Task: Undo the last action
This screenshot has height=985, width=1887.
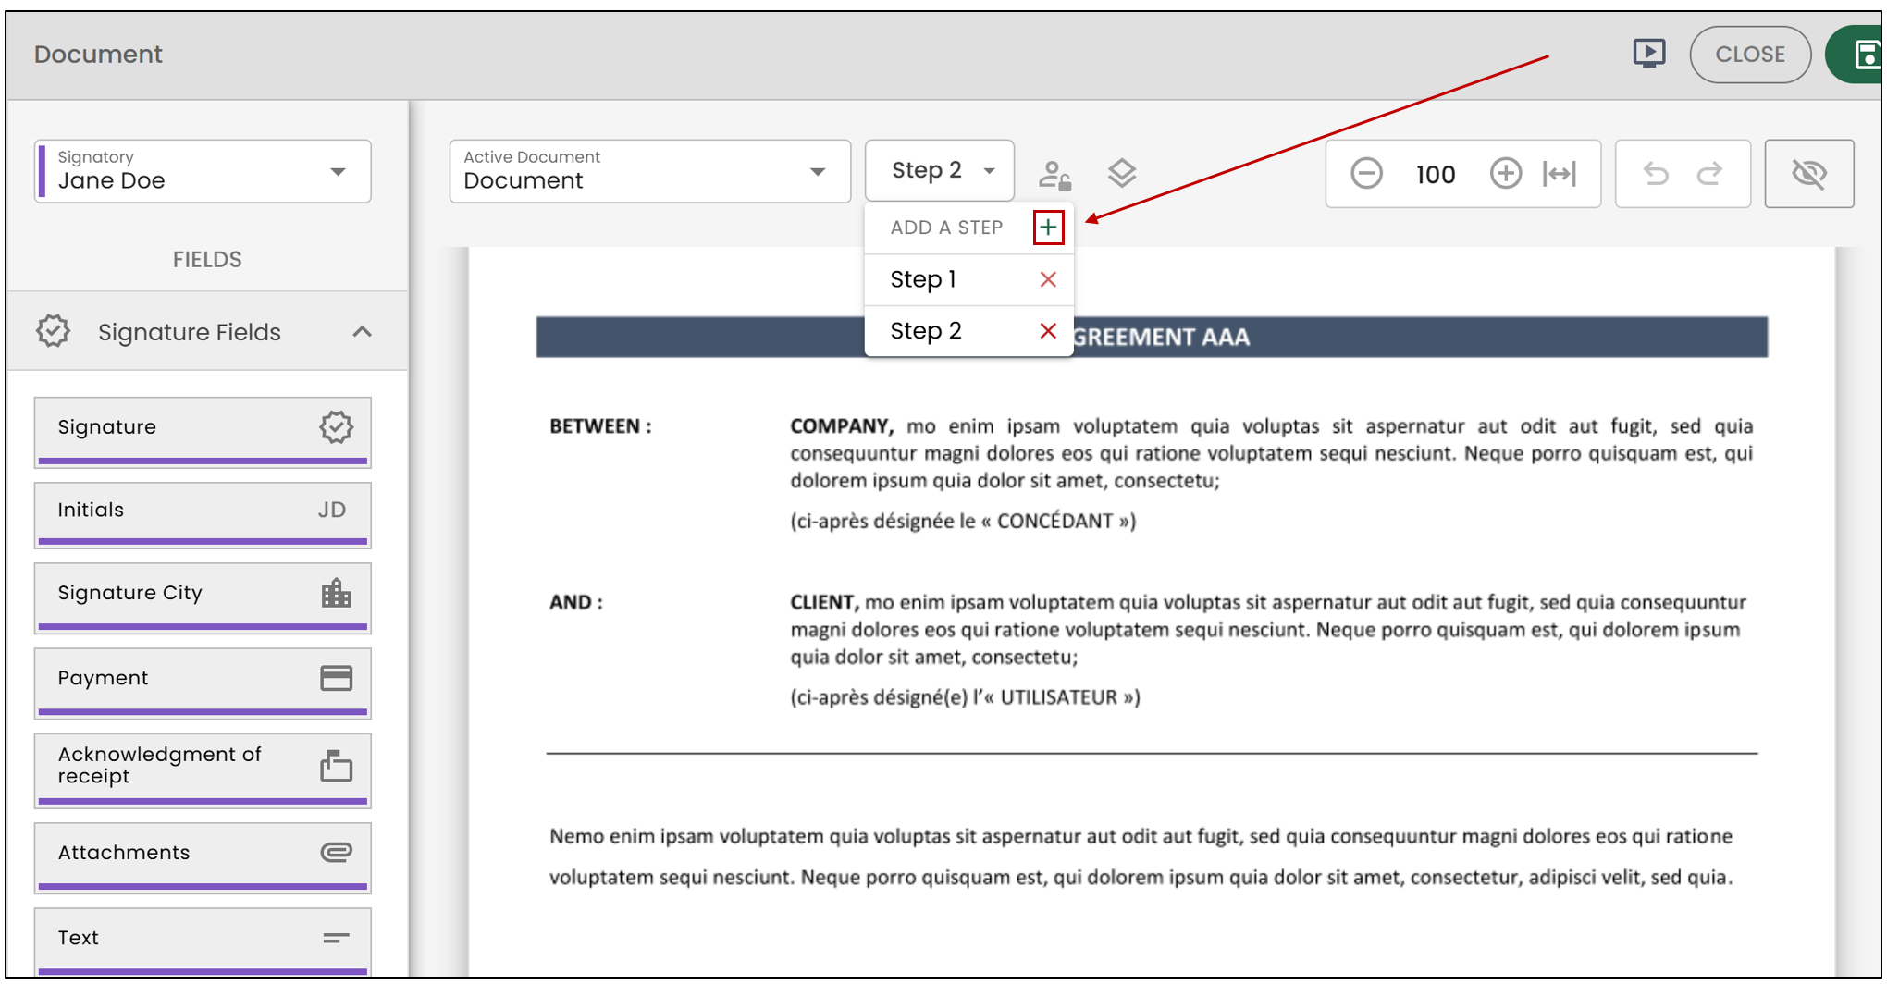Action: (x=1656, y=174)
